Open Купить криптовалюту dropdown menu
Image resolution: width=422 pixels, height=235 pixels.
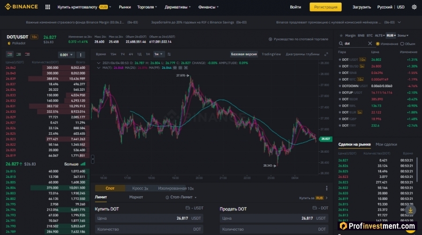point(84,7)
